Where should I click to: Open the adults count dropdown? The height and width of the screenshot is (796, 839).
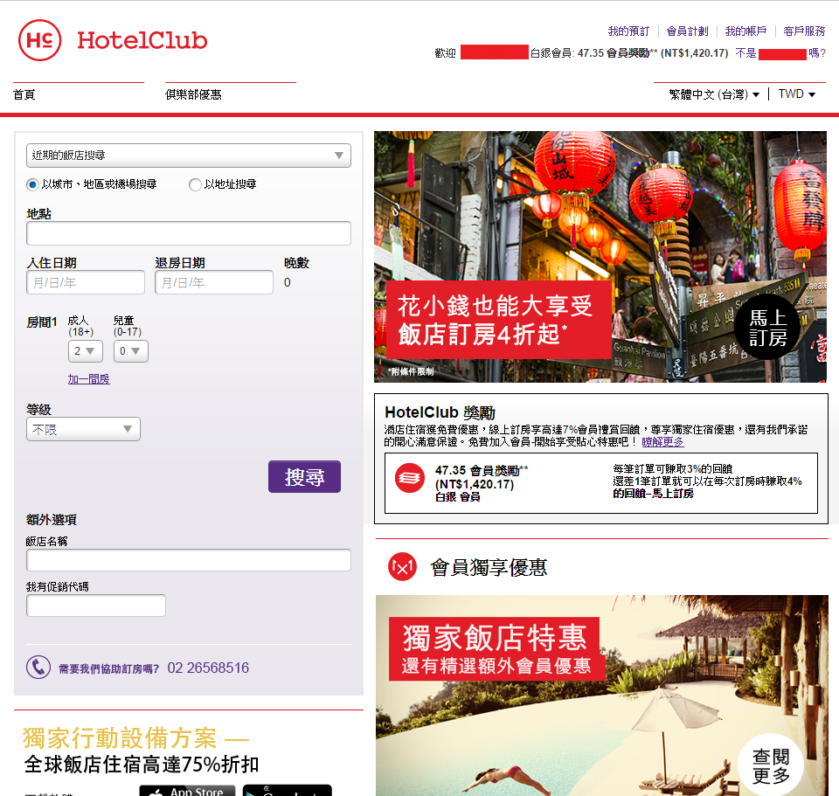click(85, 351)
